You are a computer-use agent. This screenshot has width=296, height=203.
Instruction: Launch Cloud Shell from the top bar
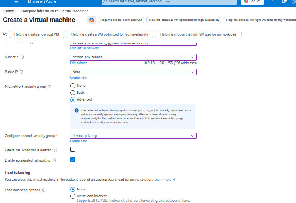coord(273,2)
